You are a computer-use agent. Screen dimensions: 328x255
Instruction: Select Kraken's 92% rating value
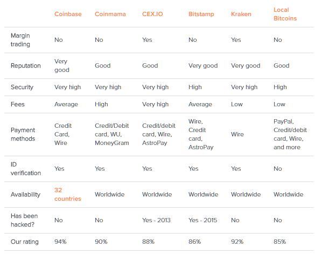pyautogui.click(x=238, y=242)
